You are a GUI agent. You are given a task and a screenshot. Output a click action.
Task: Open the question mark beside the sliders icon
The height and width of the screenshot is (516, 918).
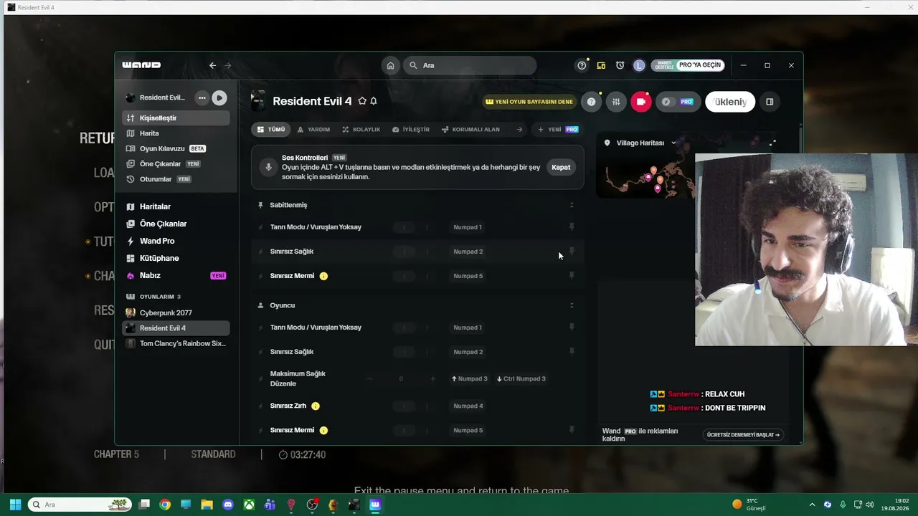591,102
